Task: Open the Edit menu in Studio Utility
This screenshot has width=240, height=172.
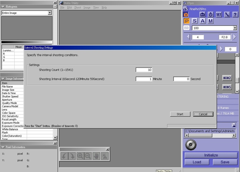Action: [x=69, y=7]
